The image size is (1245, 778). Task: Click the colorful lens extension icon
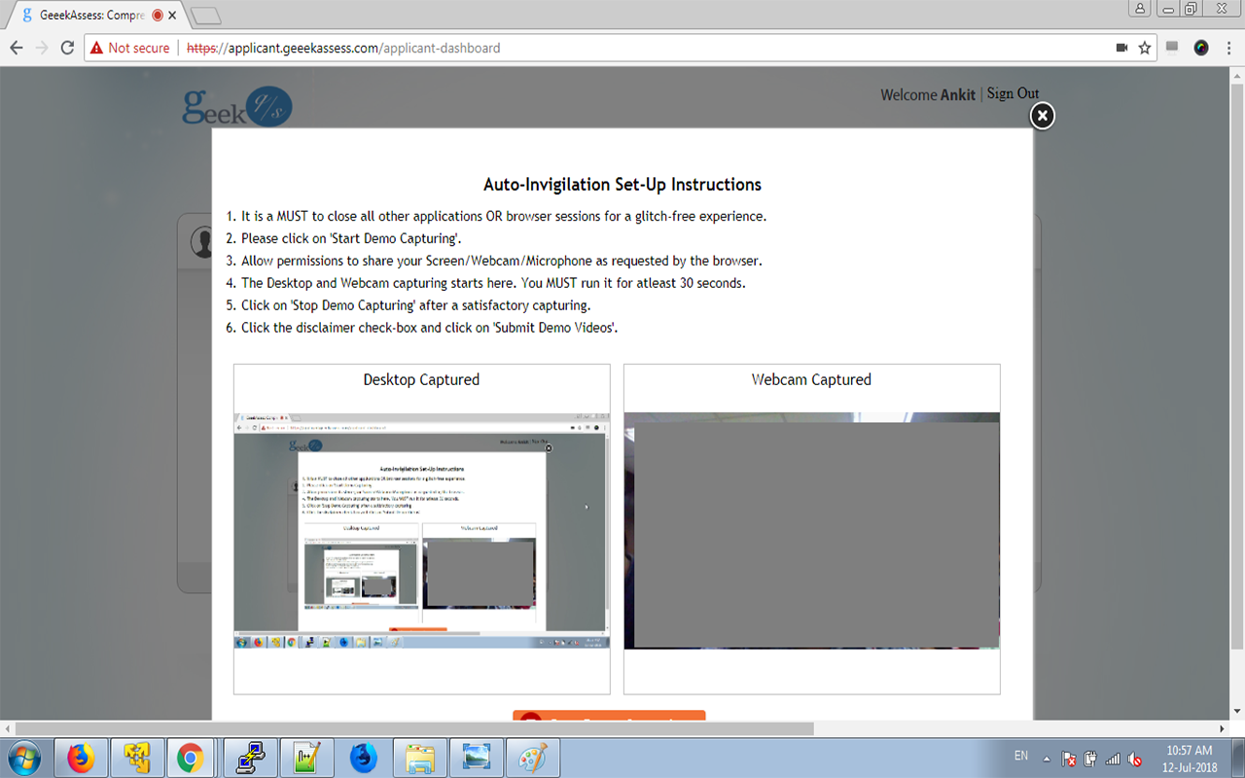click(x=1201, y=47)
